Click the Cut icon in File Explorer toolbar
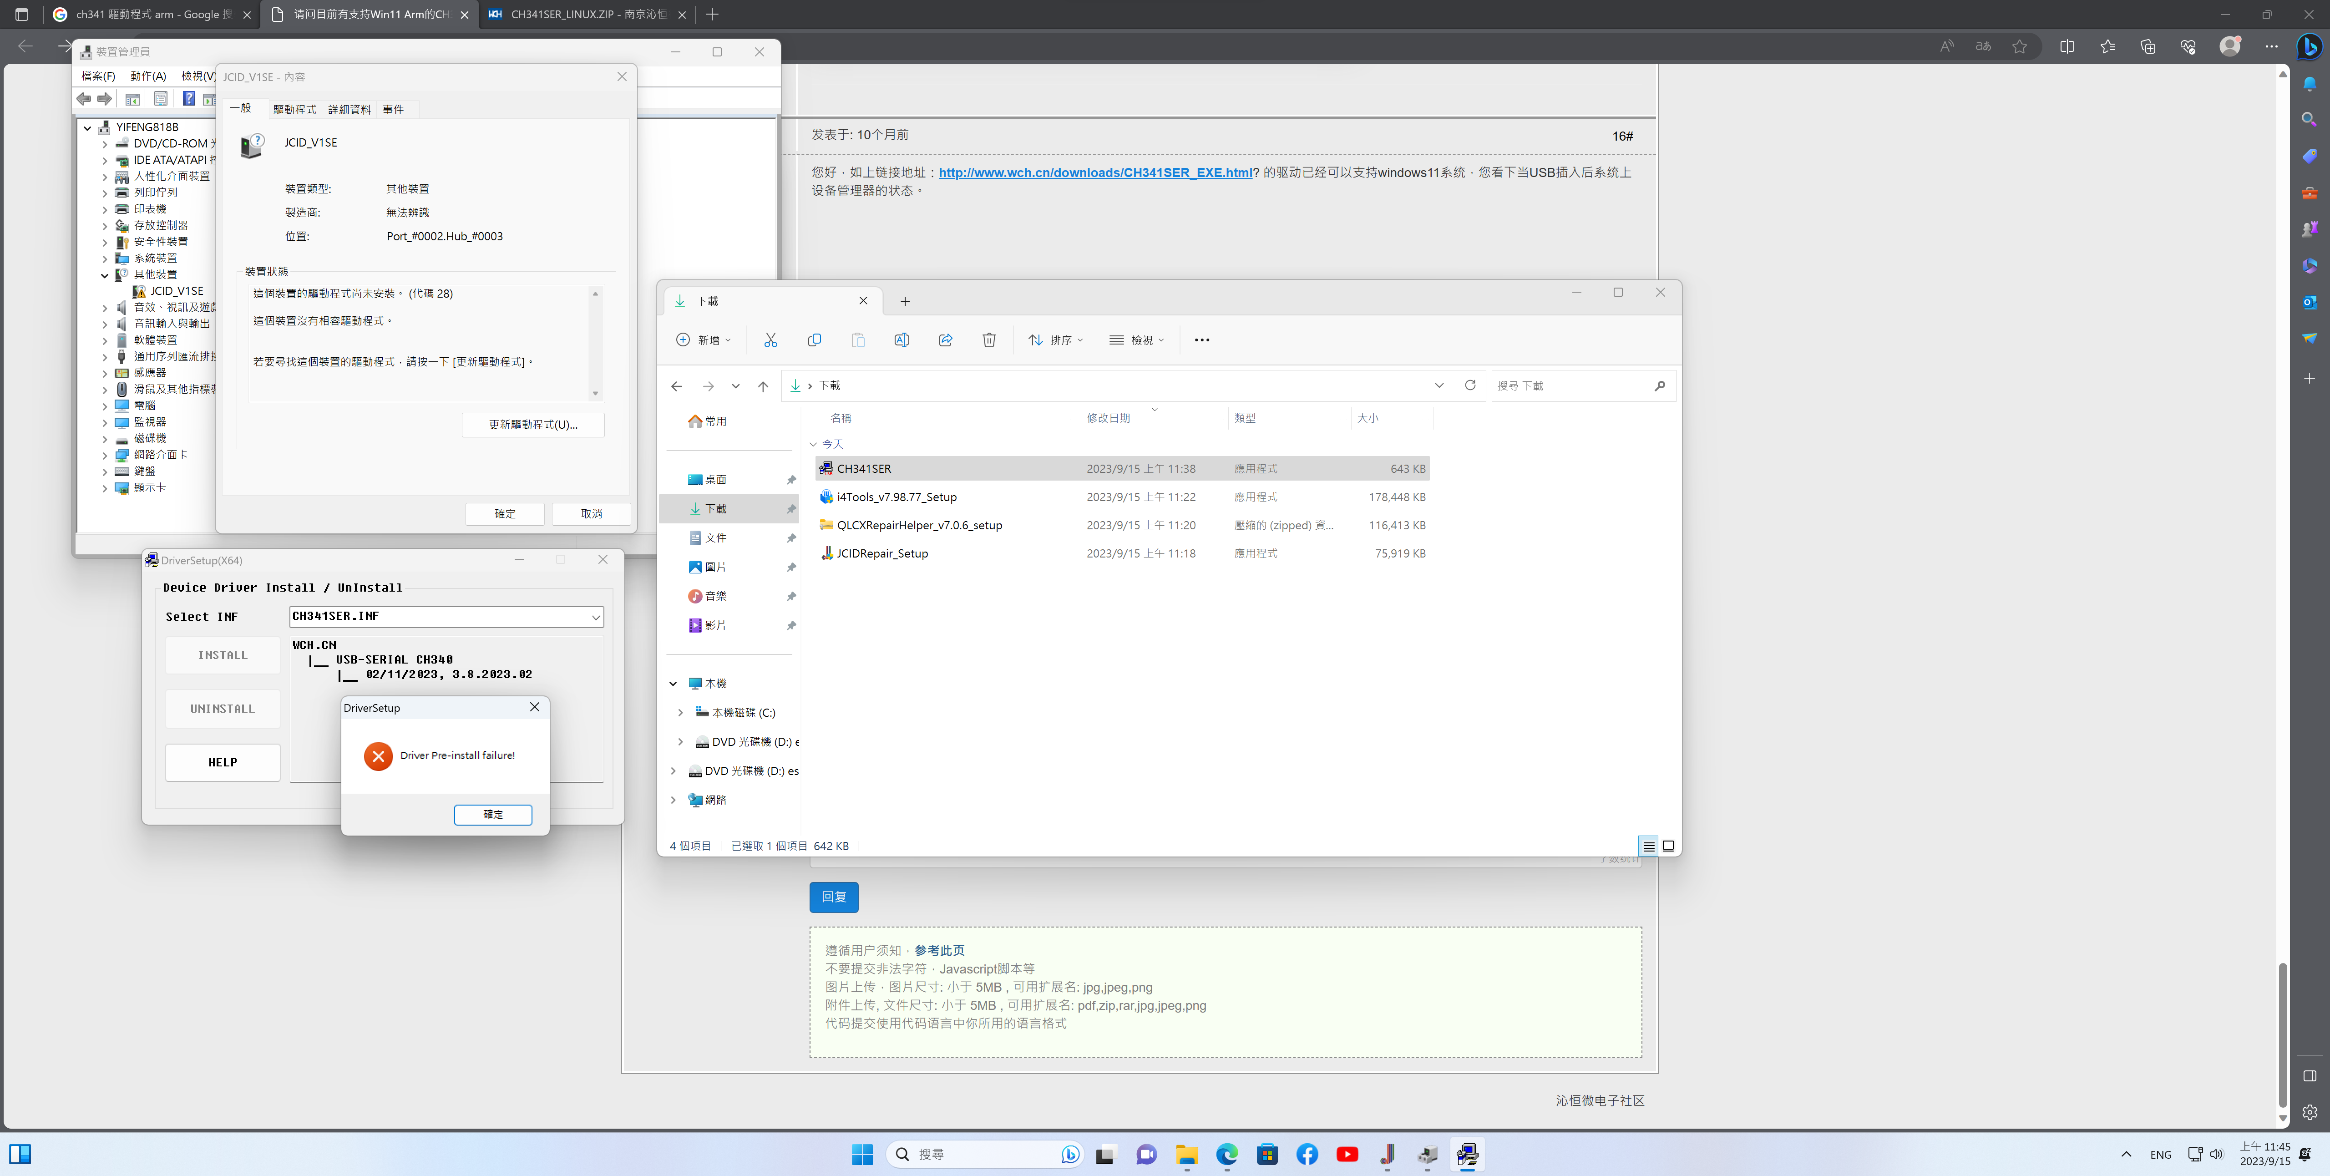Image resolution: width=2330 pixels, height=1176 pixels. pyautogui.click(x=770, y=340)
